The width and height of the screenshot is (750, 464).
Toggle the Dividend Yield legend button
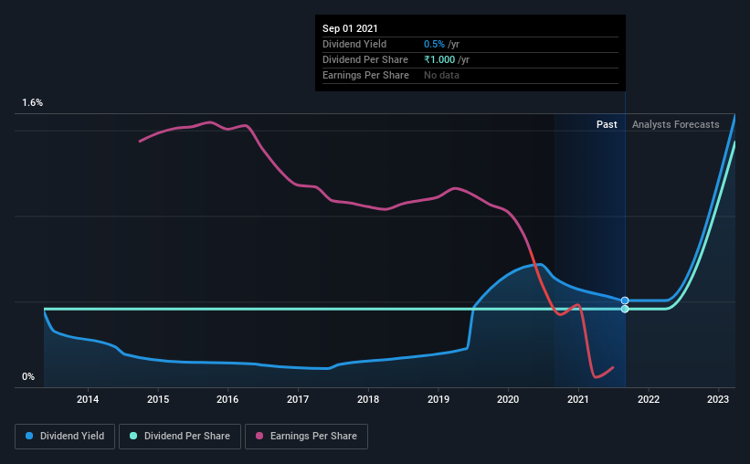(x=65, y=437)
